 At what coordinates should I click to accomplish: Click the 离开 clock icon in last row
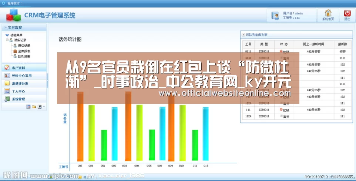tap(281, 116)
